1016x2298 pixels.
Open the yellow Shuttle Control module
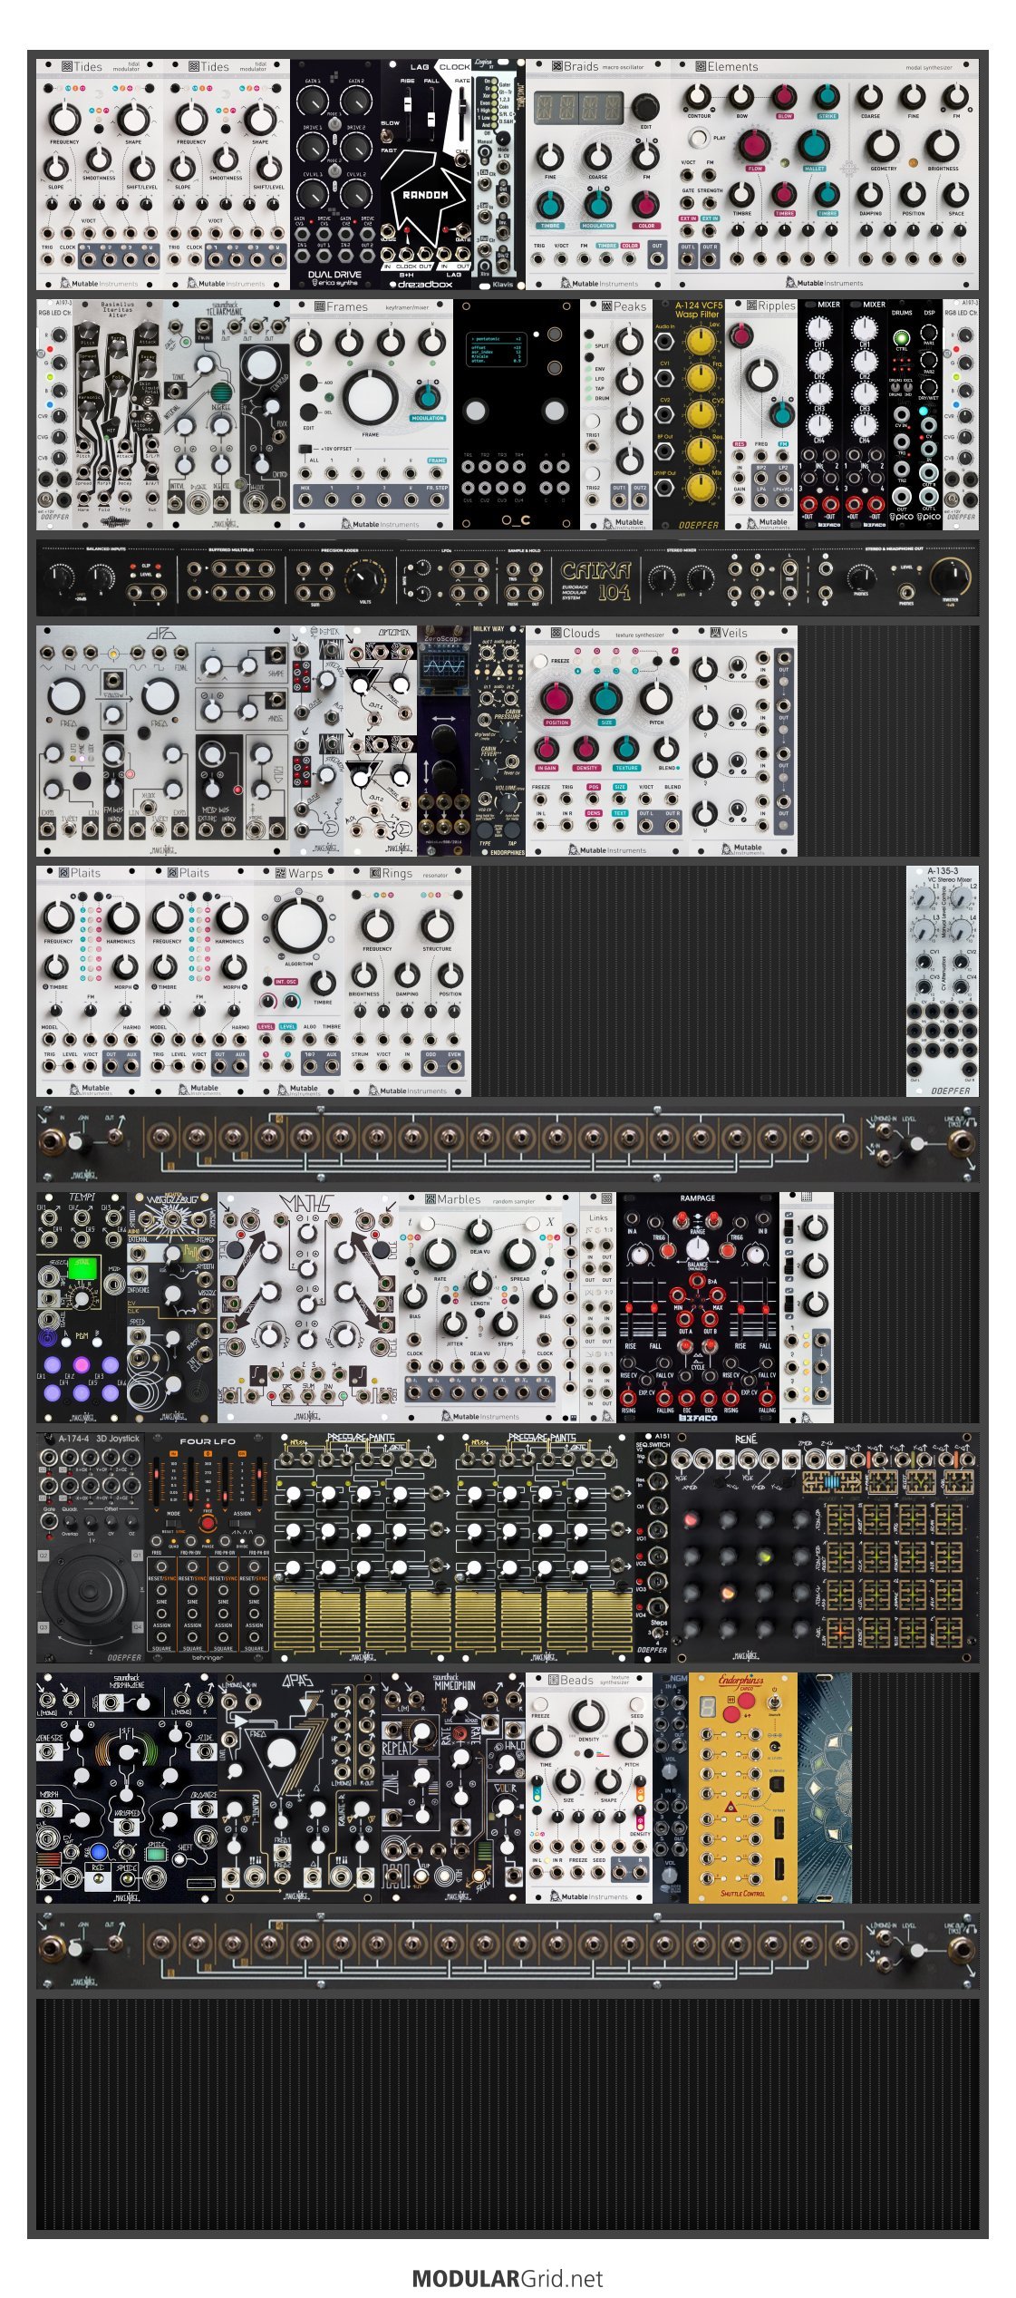pyautogui.click(x=743, y=1788)
